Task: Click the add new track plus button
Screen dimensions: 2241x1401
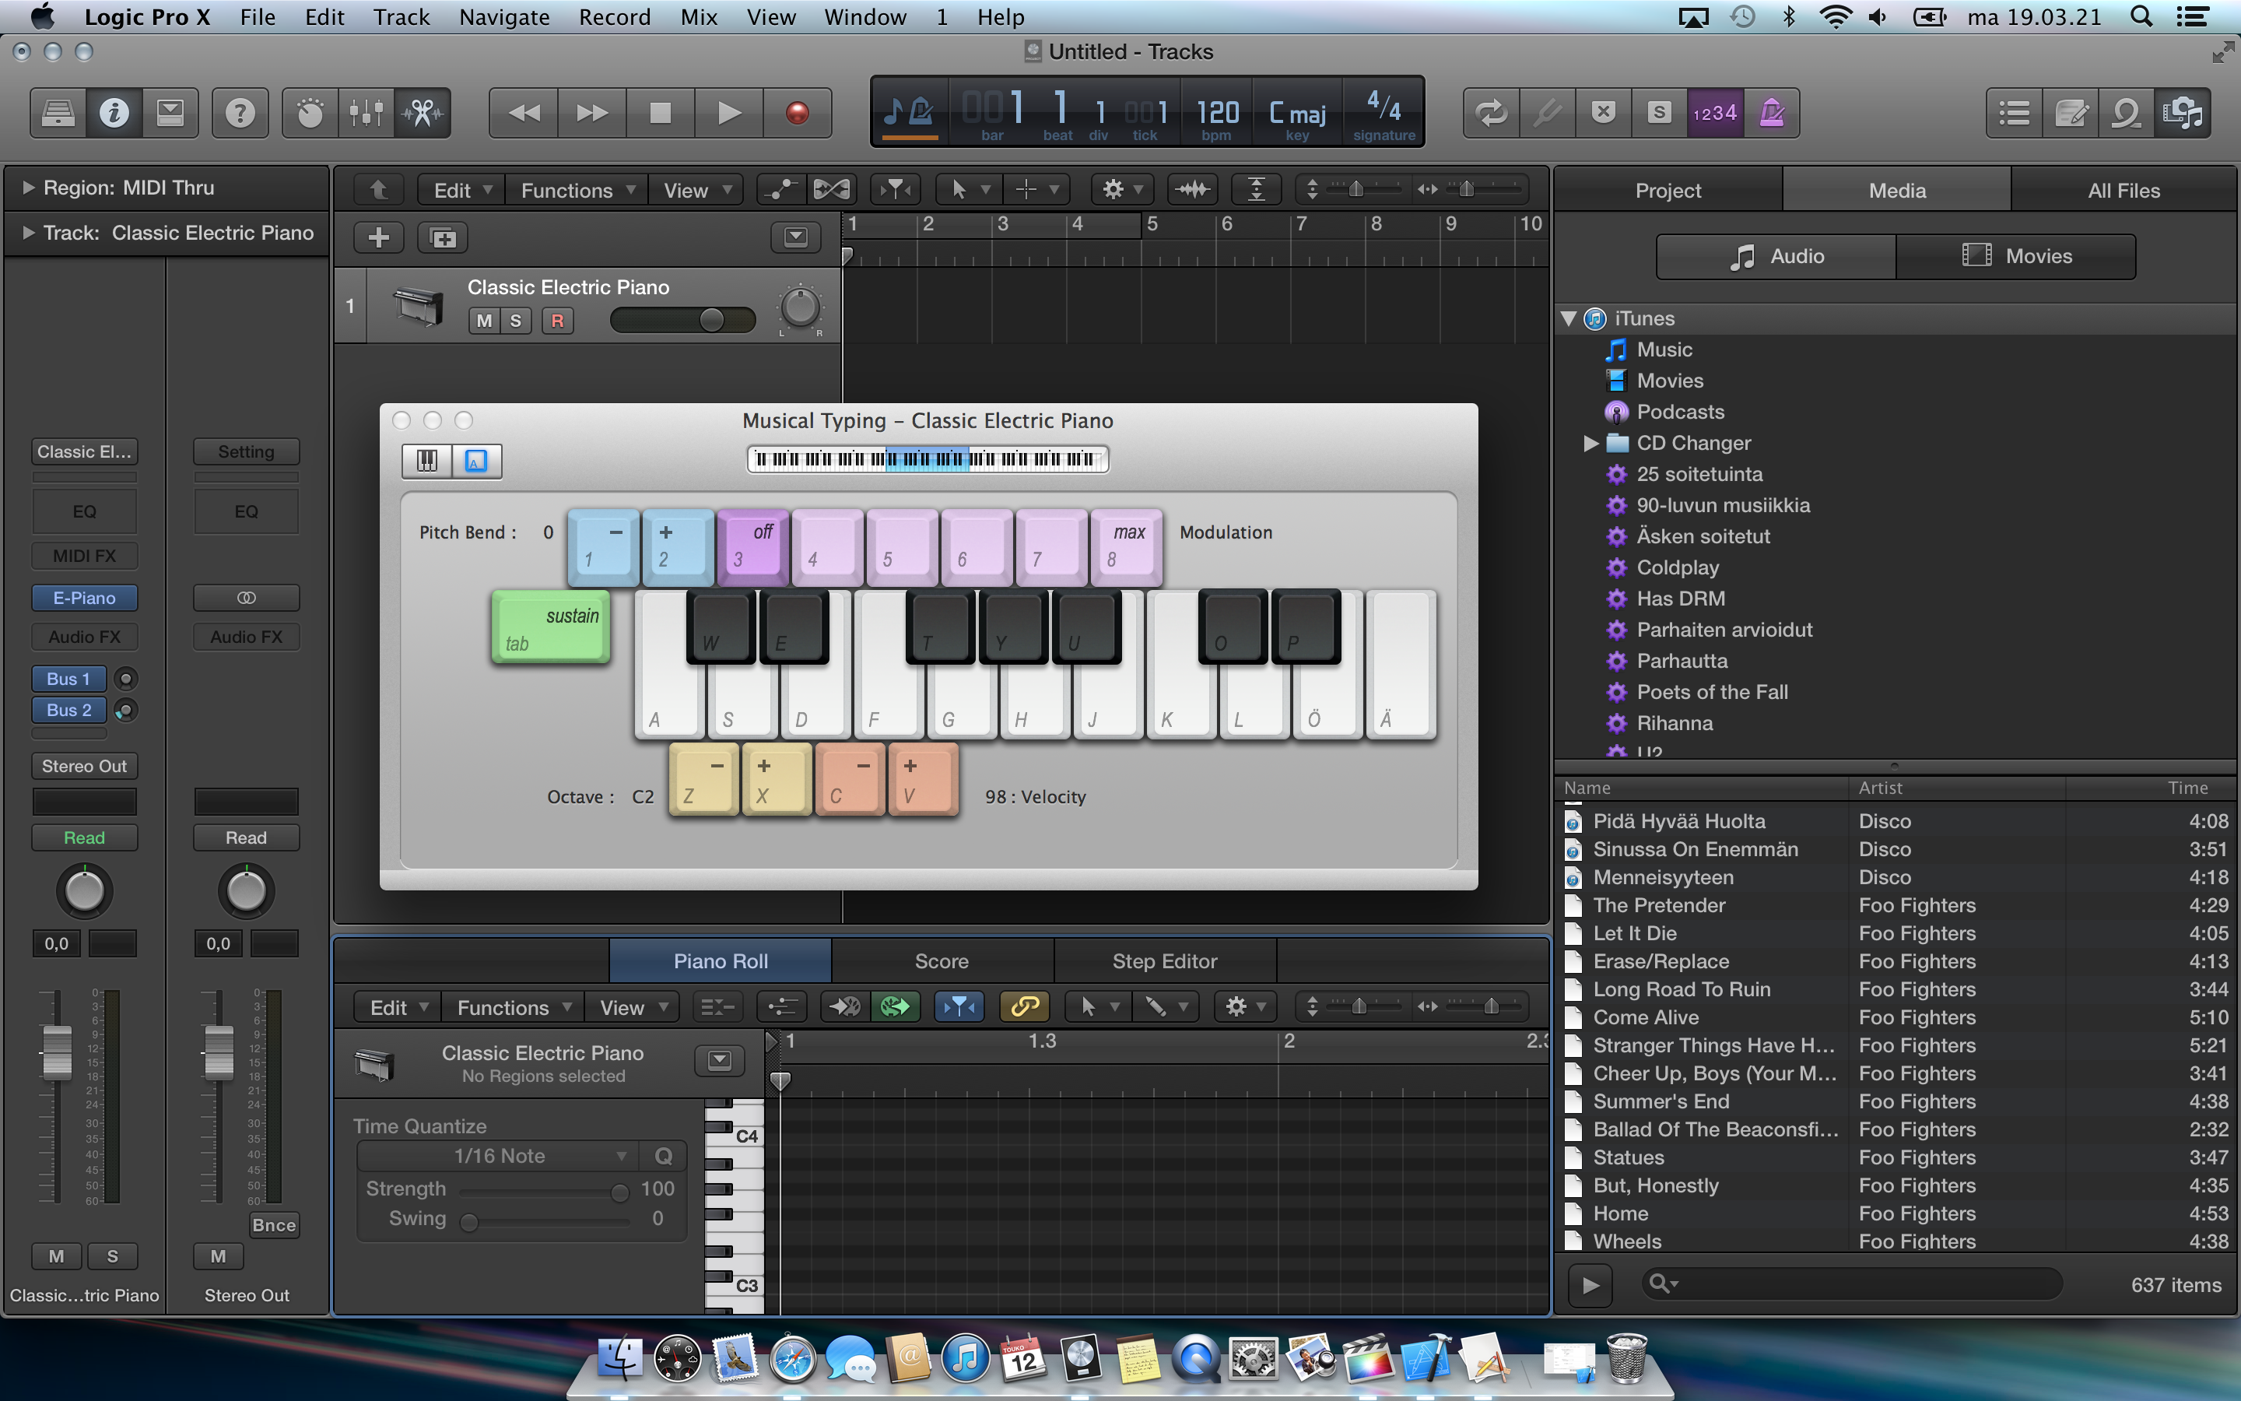Action: (379, 238)
